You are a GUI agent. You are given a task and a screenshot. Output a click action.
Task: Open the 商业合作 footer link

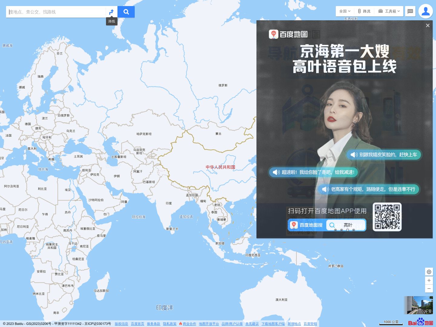(x=189, y=324)
